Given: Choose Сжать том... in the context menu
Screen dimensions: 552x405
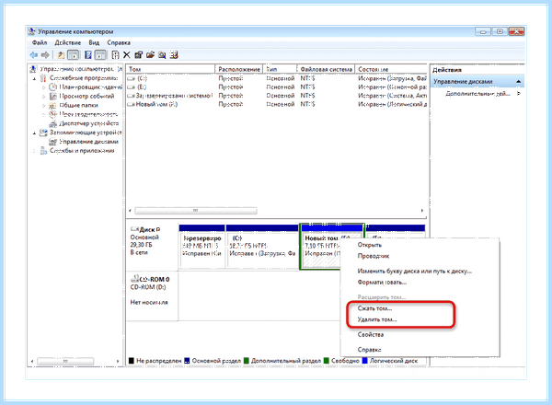Looking at the screenshot, I should point(375,308).
